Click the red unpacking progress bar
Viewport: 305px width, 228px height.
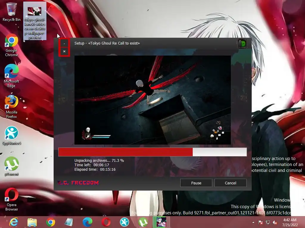(x=152, y=152)
